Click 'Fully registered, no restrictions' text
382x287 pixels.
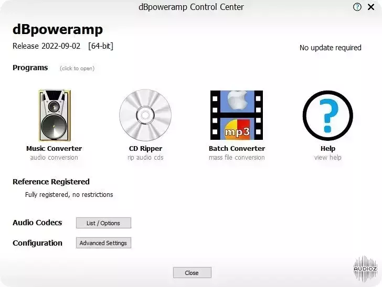(69, 195)
